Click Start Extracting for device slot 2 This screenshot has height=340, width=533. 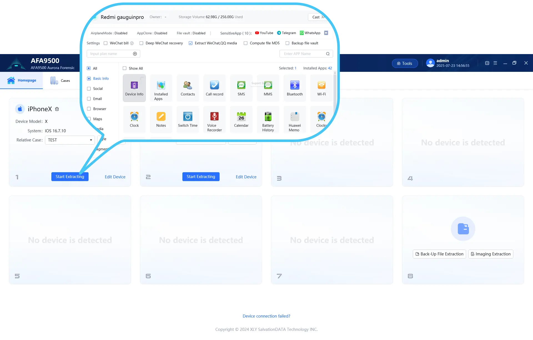point(201,177)
